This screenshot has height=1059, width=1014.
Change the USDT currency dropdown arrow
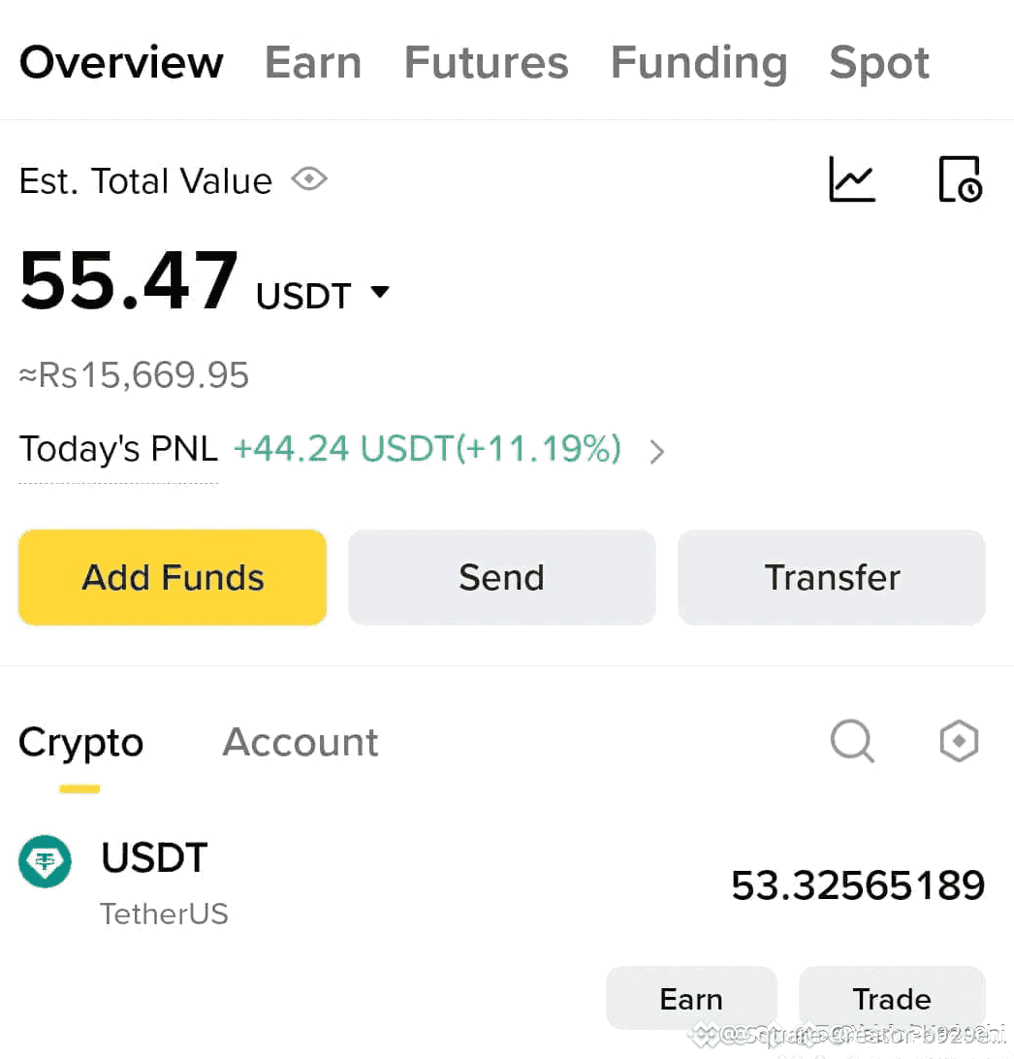coord(380,292)
